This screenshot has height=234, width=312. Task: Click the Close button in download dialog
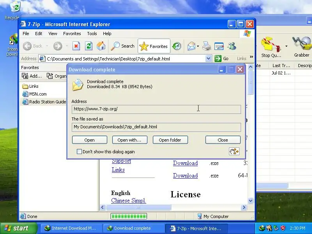pyautogui.click(x=223, y=140)
